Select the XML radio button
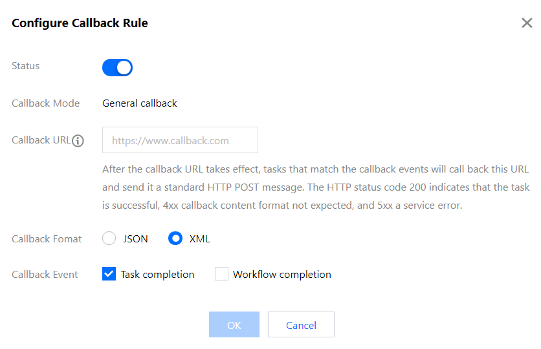 (175, 238)
